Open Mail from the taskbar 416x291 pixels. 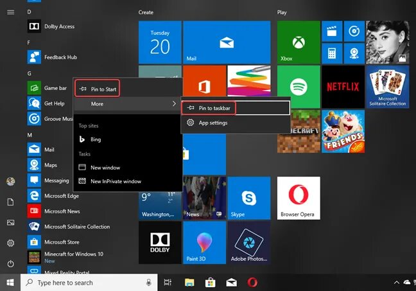point(231,283)
